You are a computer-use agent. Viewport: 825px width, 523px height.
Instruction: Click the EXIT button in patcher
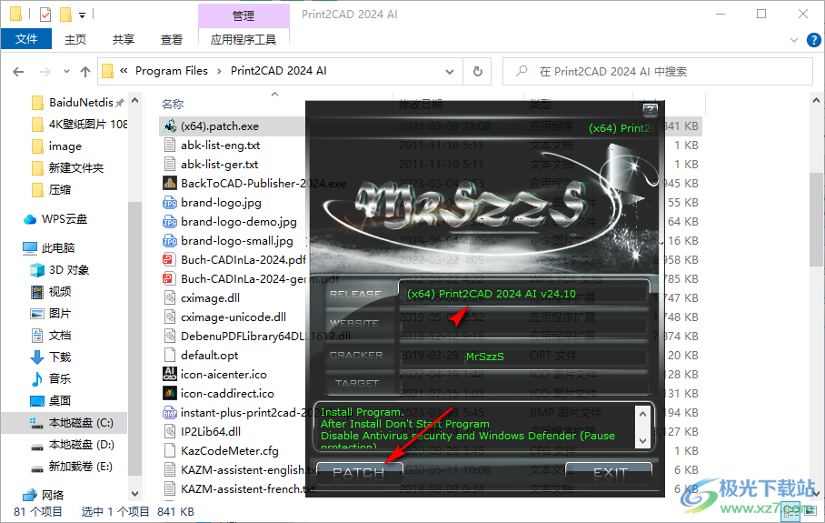tap(610, 472)
